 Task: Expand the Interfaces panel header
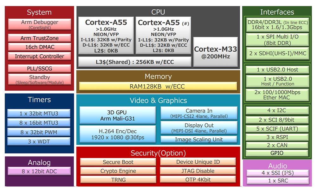tap(277, 12)
